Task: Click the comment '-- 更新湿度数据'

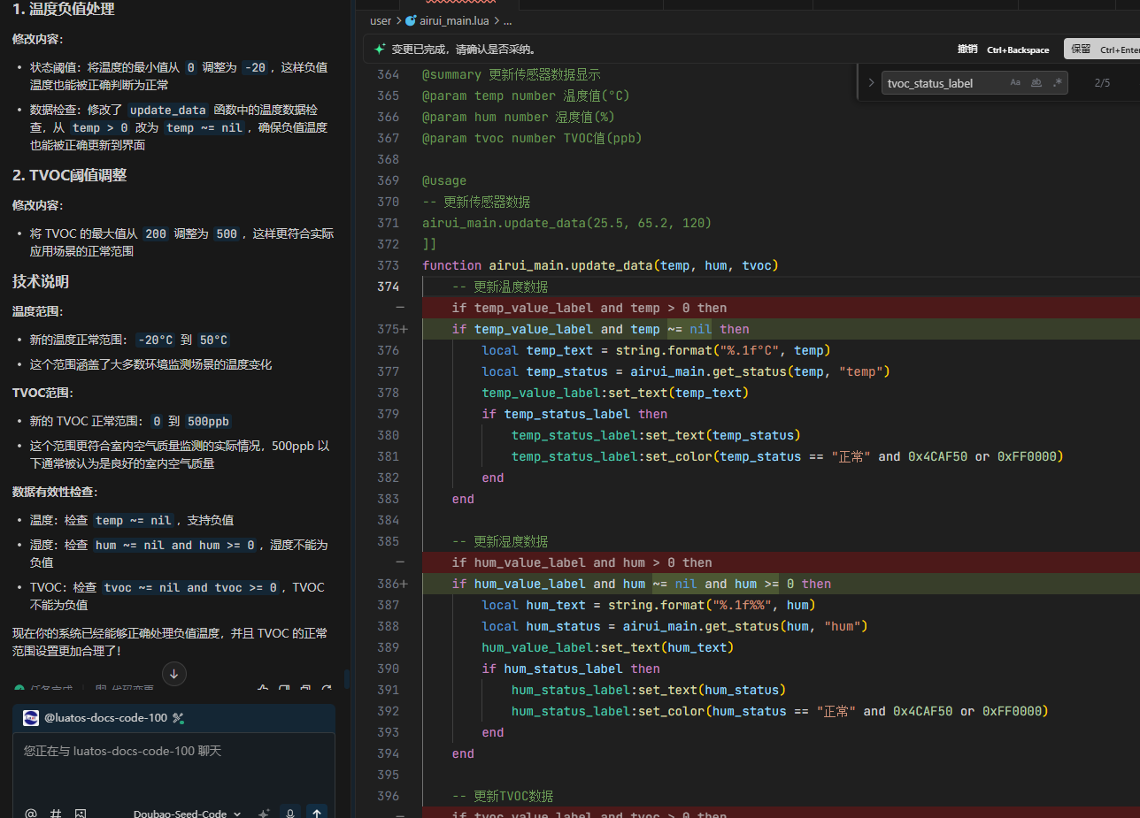Action: pyautogui.click(x=500, y=541)
